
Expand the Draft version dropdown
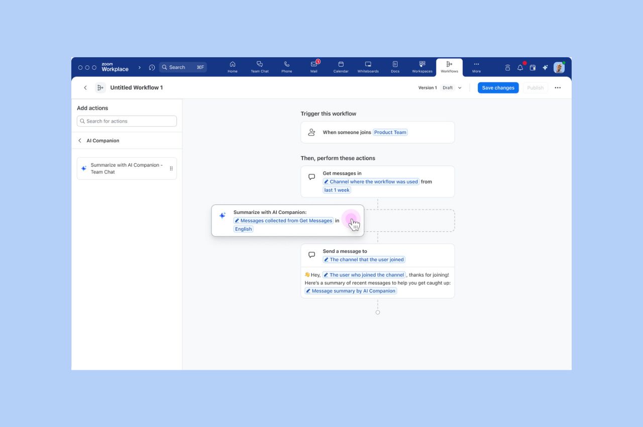coord(452,88)
